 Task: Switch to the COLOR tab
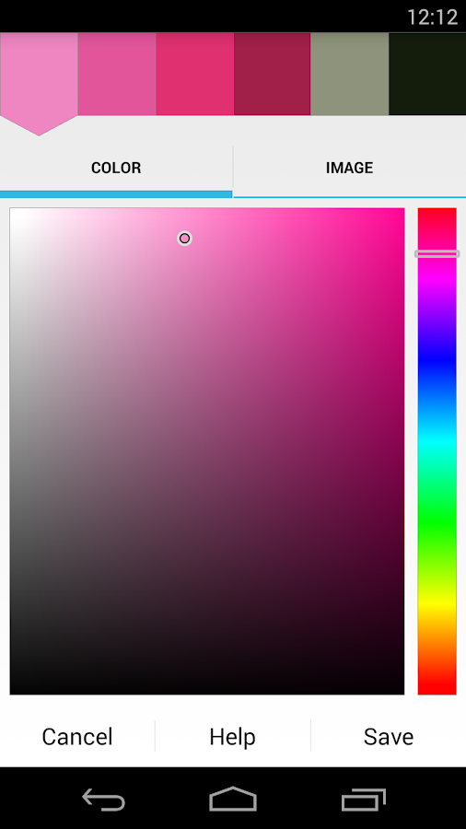tap(116, 169)
